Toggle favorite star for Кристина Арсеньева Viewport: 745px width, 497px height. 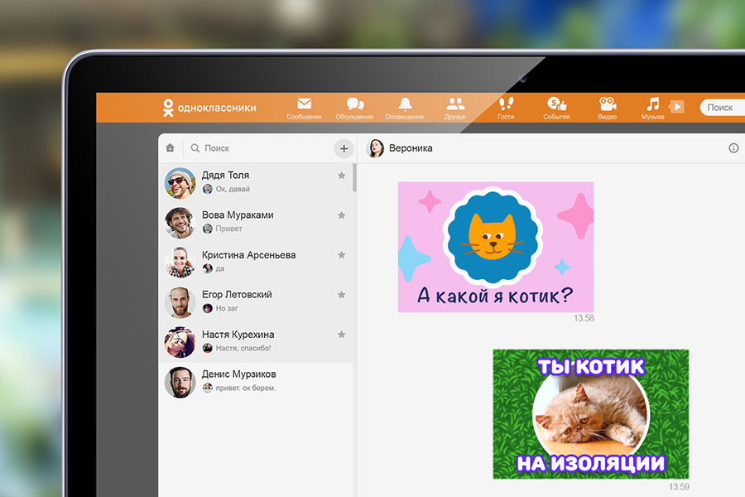coord(341,255)
